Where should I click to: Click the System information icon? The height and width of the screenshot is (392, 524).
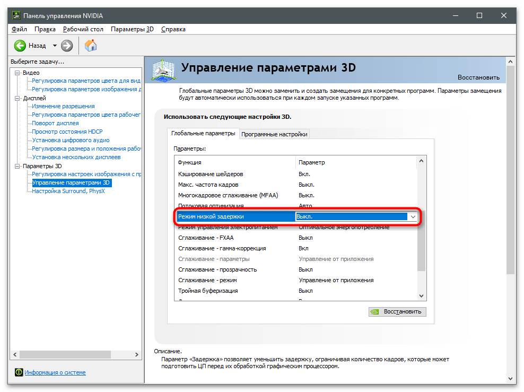(19, 372)
